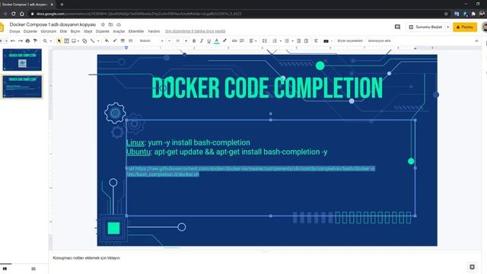This screenshot has height=274, width=487.
Task: Click the Biçim seçenekleri button
Action: tap(350, 40)
